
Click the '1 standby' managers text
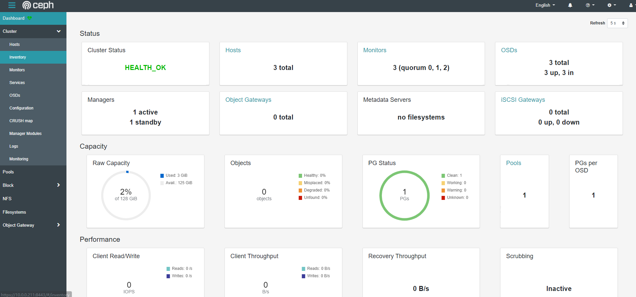tap(145, 122)
